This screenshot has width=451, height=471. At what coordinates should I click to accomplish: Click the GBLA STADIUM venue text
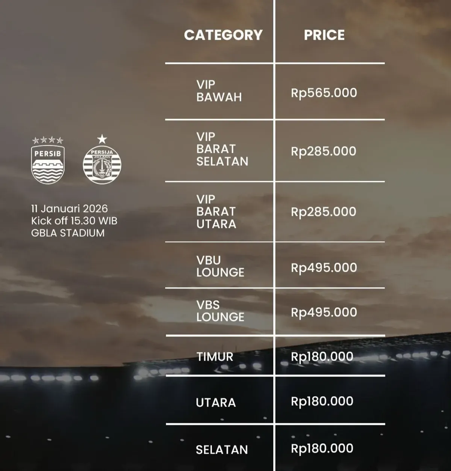point(68,233)
